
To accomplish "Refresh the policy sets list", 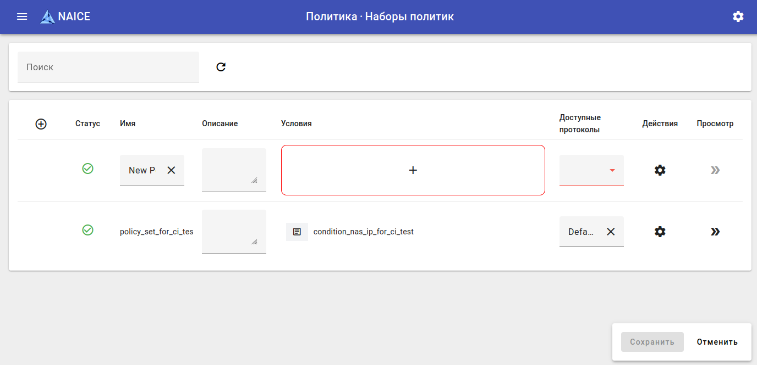I will tap(221, 67).
